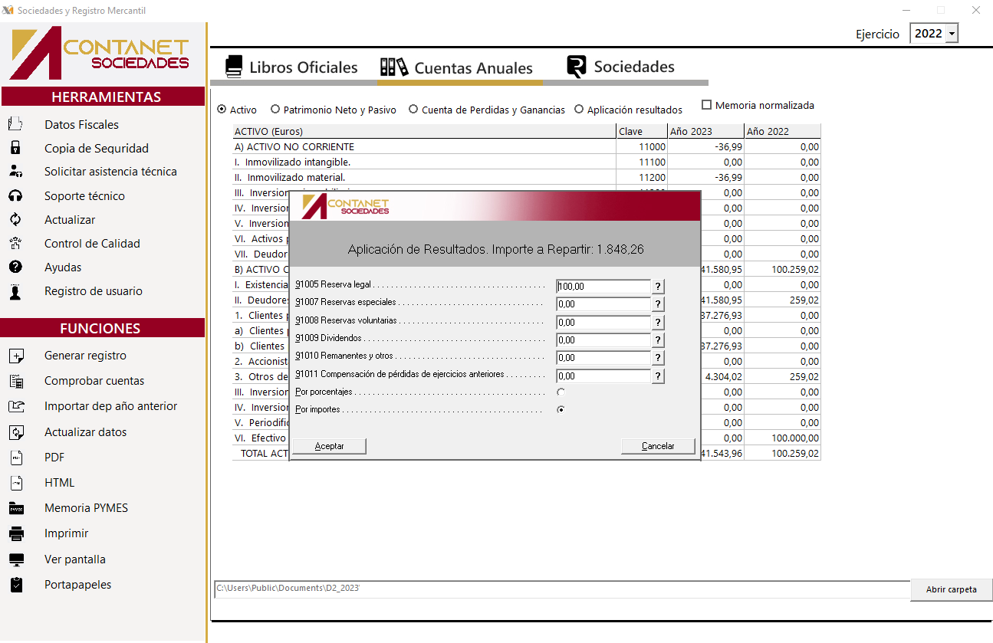Click the HTML file icon
The image size is (993, 643).
(x=16, y=483)
